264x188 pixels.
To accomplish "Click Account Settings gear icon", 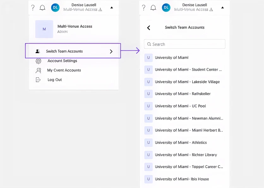I will [39, 61].
